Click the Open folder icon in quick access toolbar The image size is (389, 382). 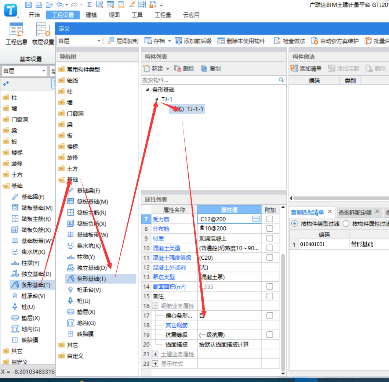tap(50, 4)
